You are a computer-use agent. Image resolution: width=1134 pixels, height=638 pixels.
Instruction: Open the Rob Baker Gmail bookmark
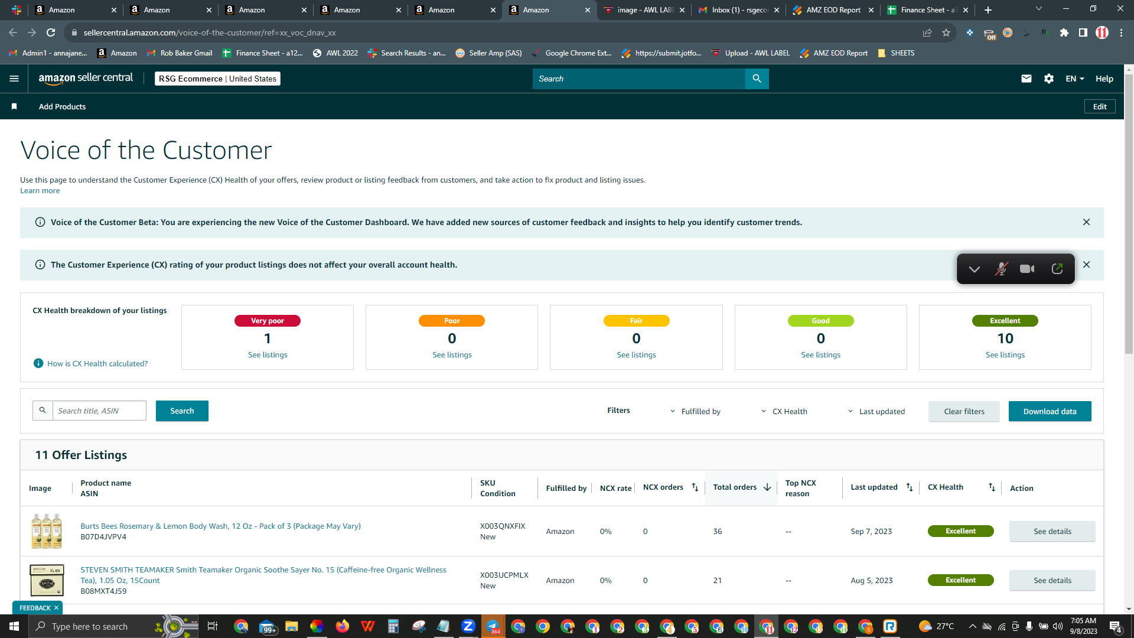pos(180,53)
